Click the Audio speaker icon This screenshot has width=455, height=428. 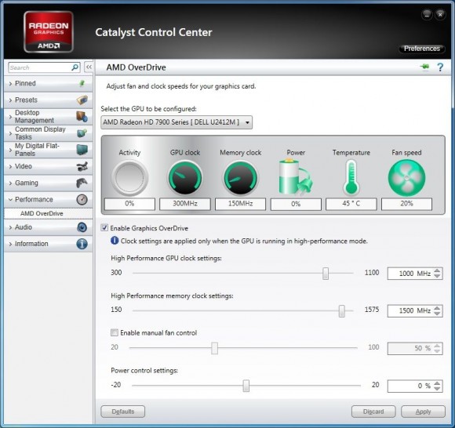82,227
